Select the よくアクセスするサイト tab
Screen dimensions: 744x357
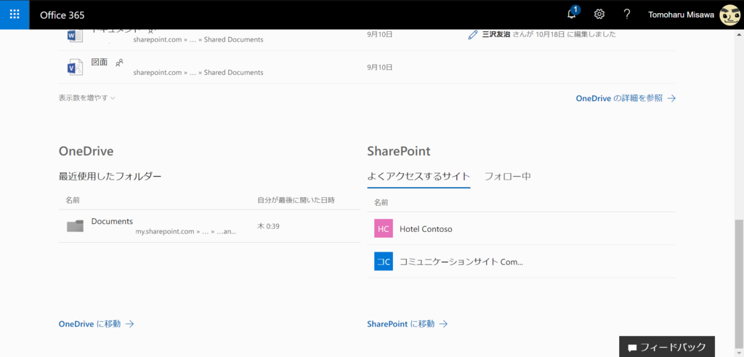(418, 177)
